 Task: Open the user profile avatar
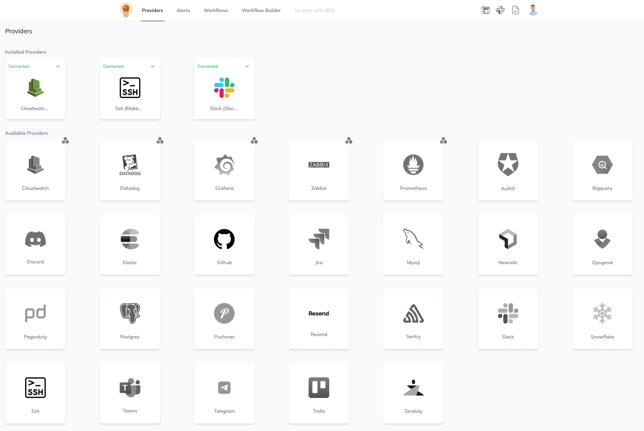[533, 10]
